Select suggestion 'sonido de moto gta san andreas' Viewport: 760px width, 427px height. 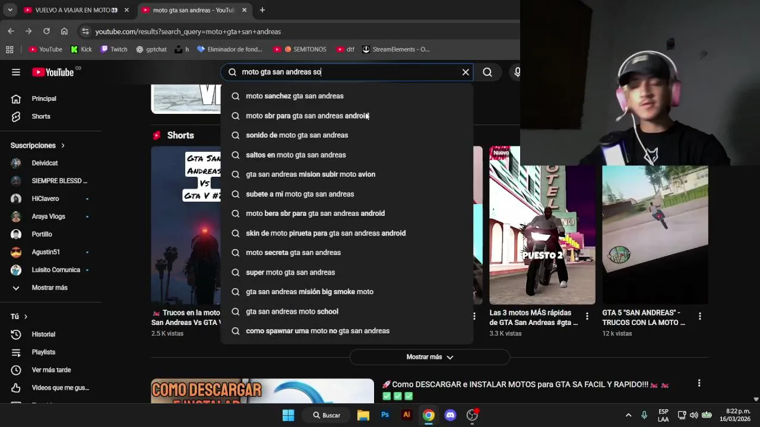coord(347,135)
